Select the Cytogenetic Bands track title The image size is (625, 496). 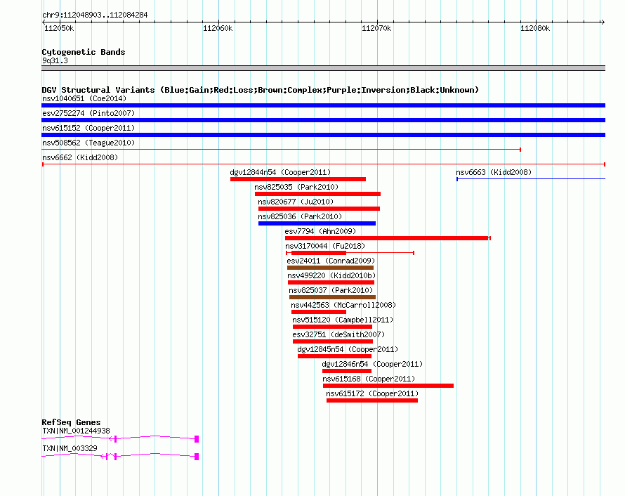[84, 52]
